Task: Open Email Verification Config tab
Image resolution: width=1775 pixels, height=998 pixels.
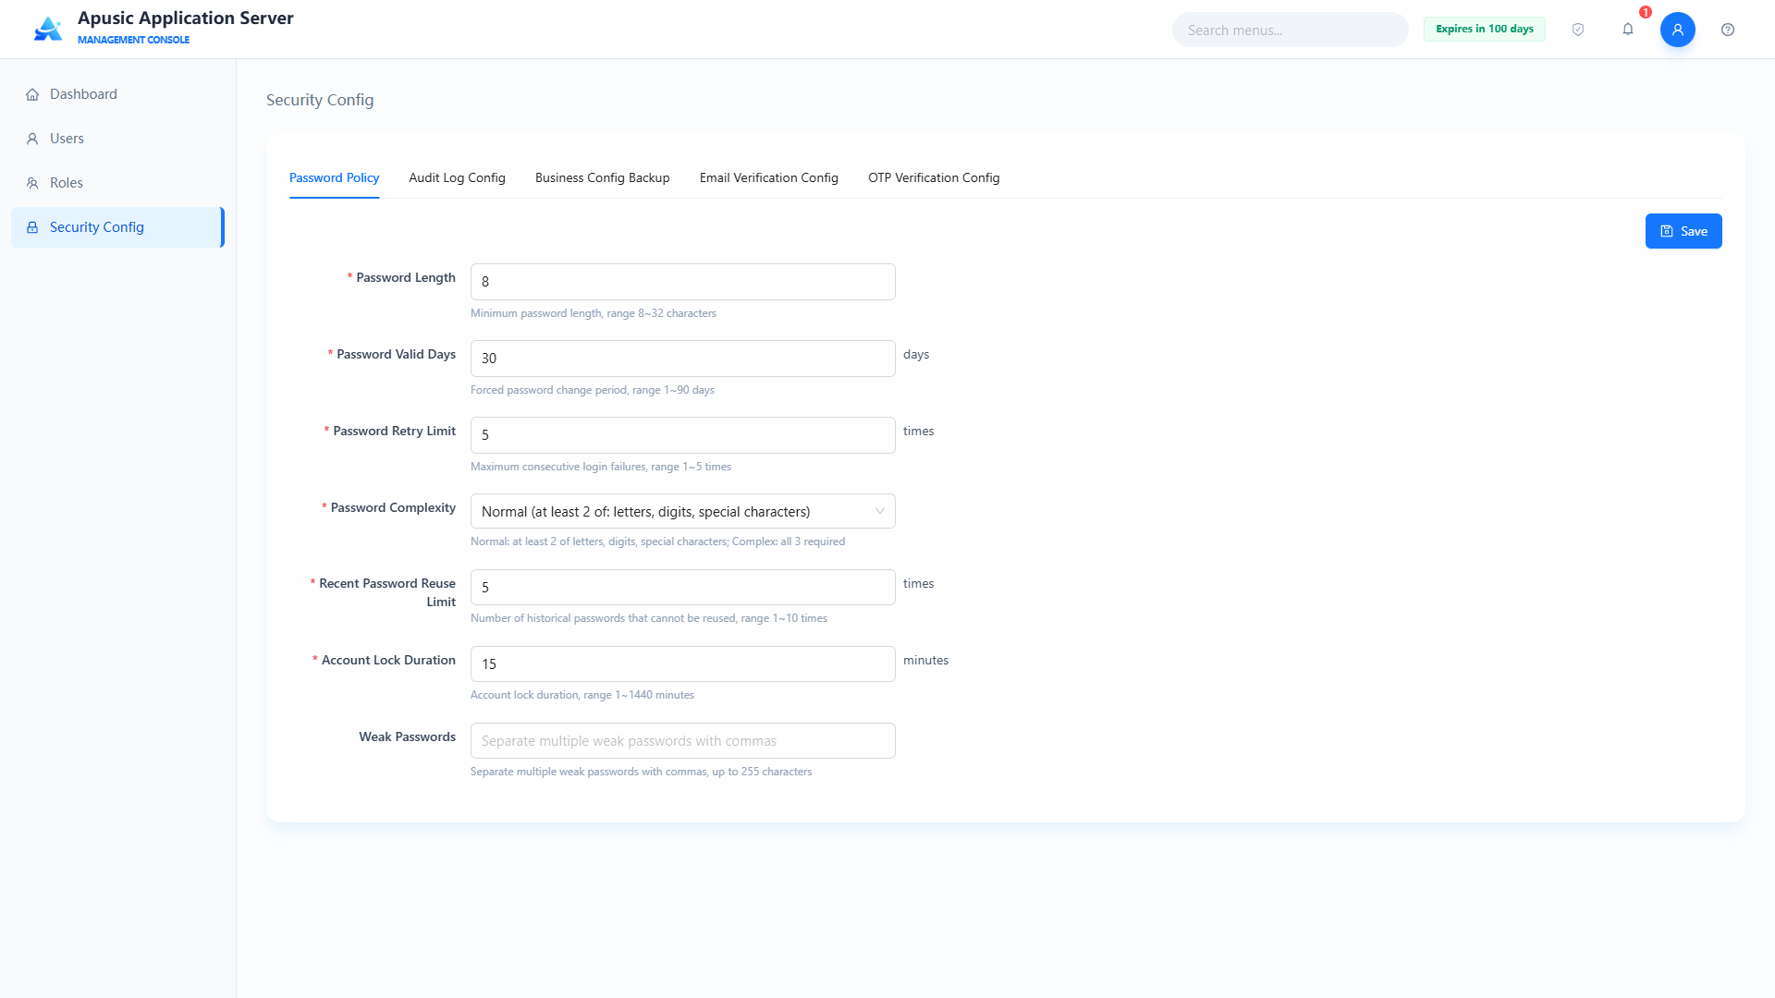Action: pos(769,177)
